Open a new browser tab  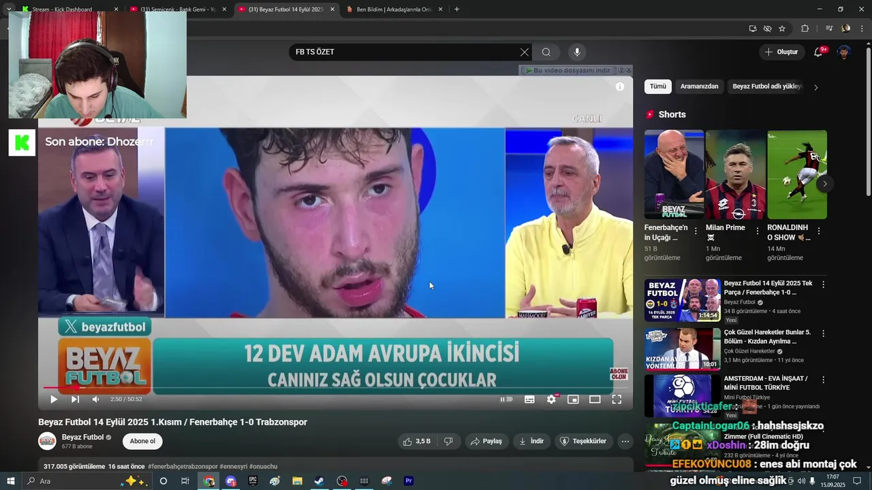point(456,10)
